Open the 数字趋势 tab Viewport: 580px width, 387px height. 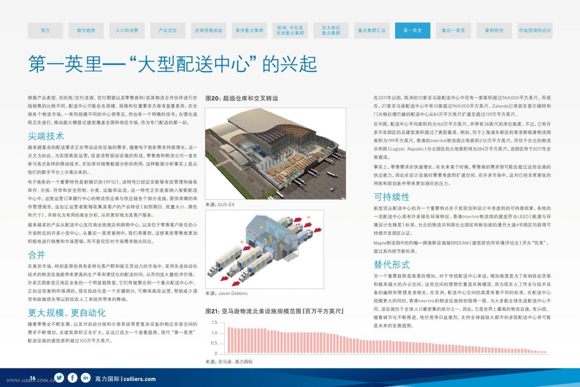pos(86,30)
